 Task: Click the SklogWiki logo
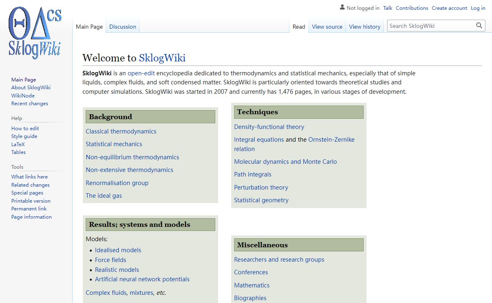coord(35,33)
